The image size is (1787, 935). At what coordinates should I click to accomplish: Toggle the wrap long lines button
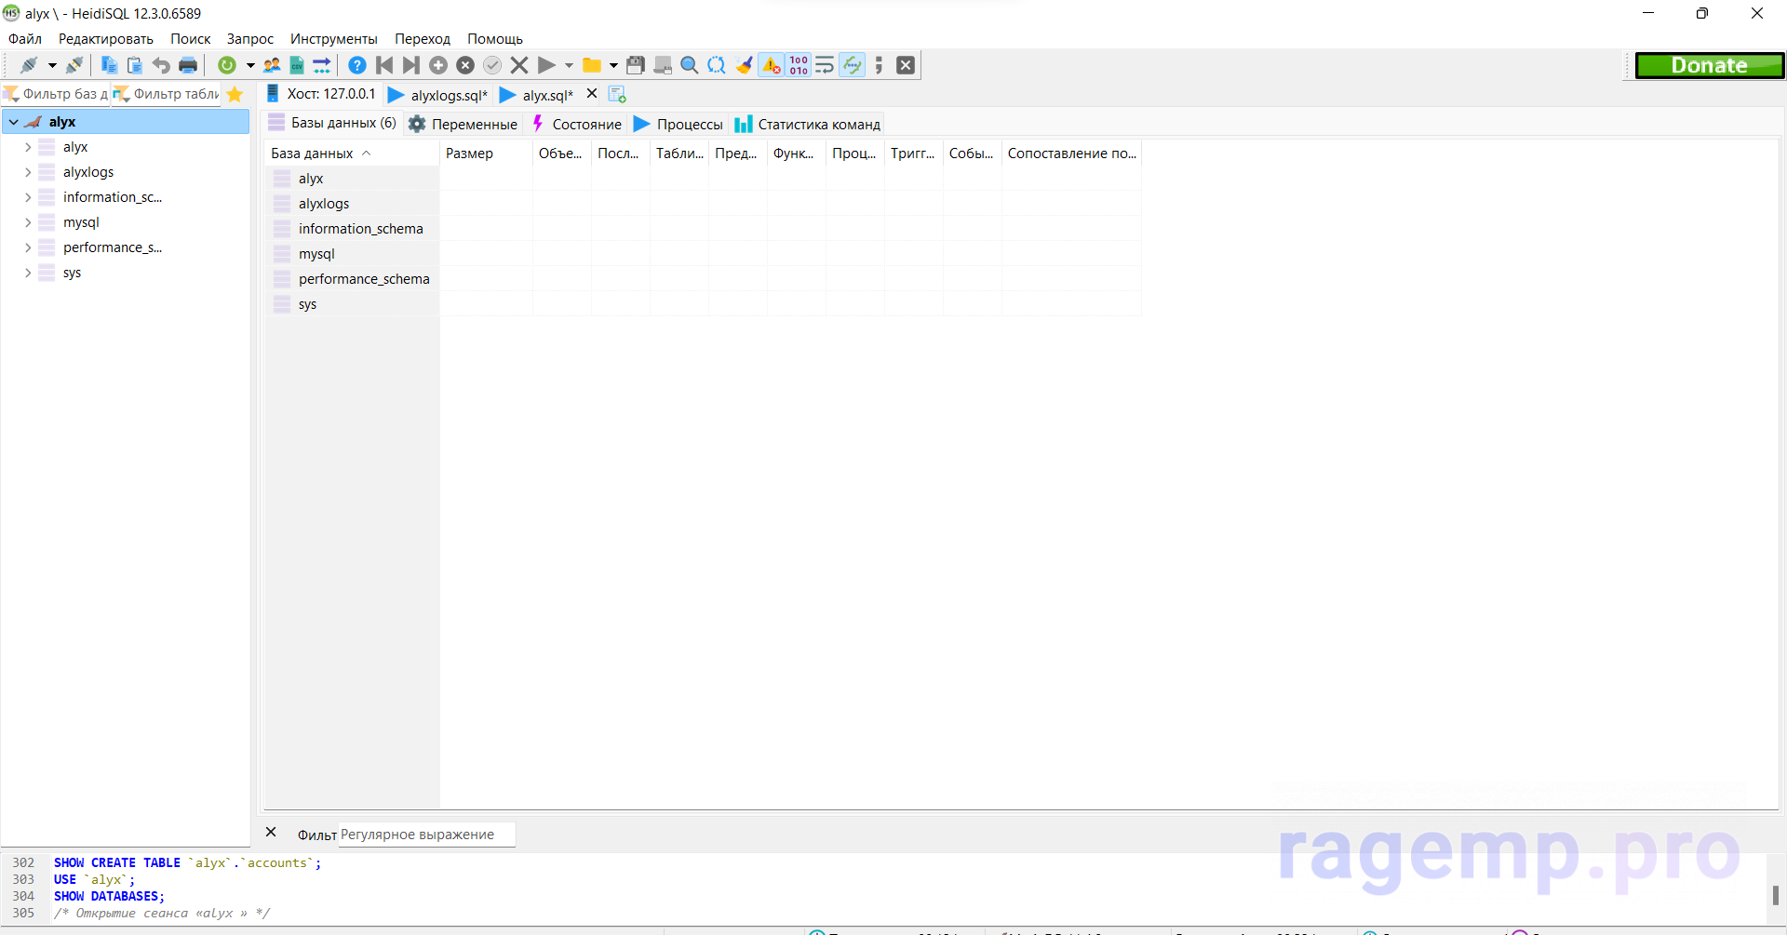[825, 65]
